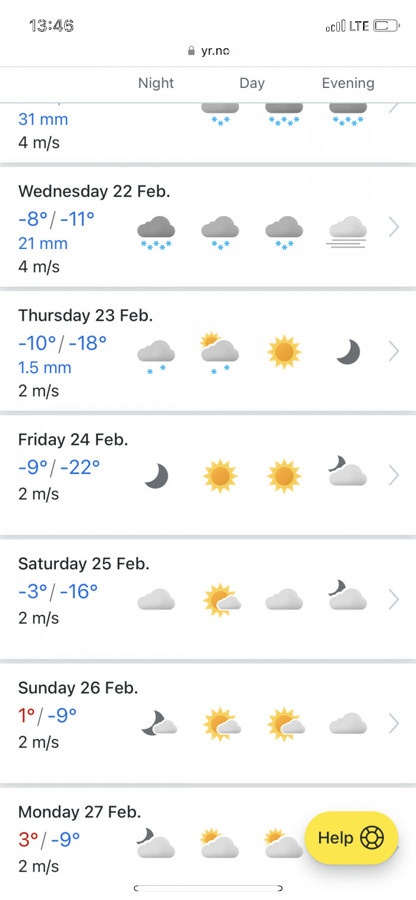Expand Friday 24 Feb. details chevron
The width and height of the screenshot is (416, 900).
pos(393,475)
